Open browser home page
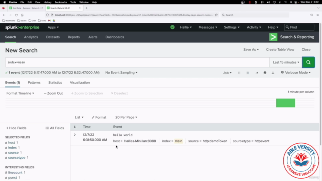This screenshot has width=322, height=181. pyautogui.click(x=22, y=15)
